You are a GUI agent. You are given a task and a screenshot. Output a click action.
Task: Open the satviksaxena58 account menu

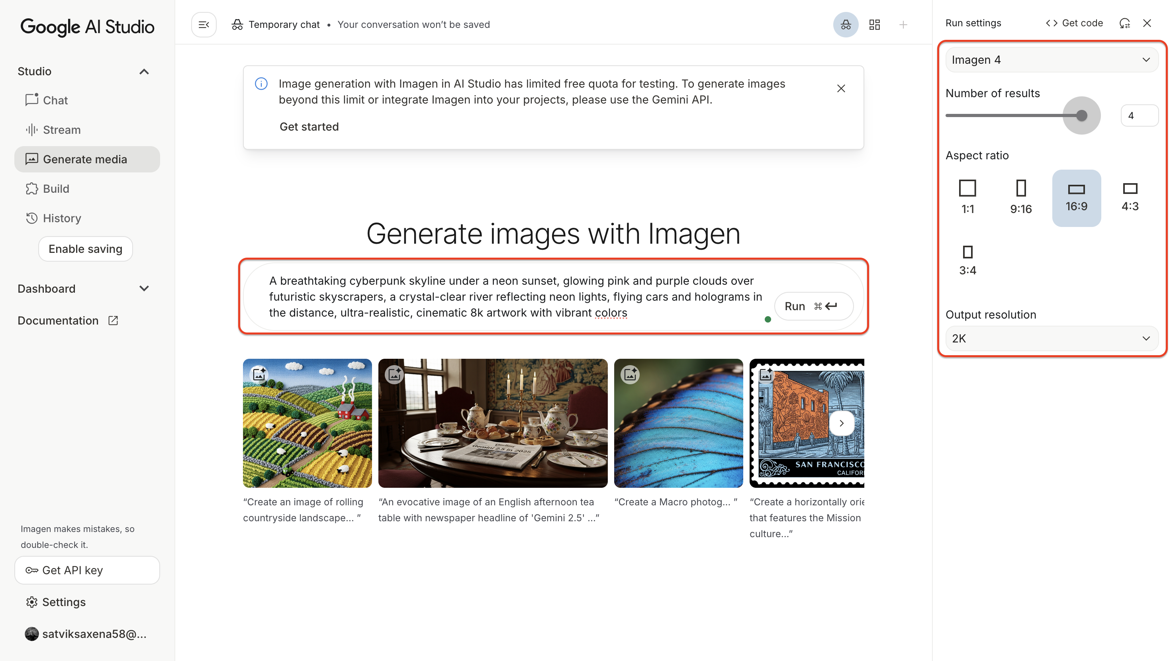coord(87,634)
